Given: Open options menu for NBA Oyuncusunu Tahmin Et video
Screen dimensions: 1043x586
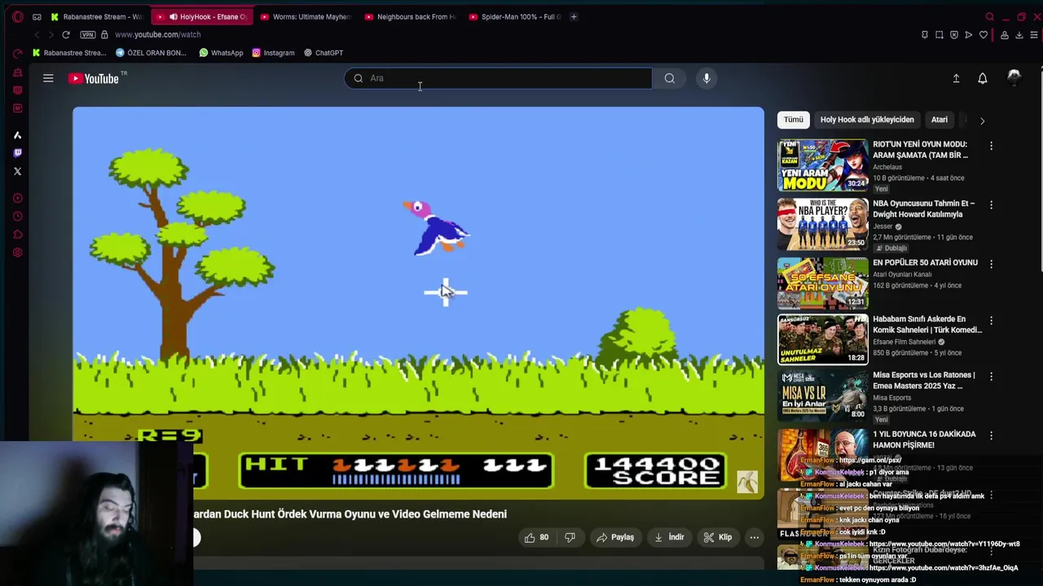Looking at the screenshot, I should (x=991, y=205).
